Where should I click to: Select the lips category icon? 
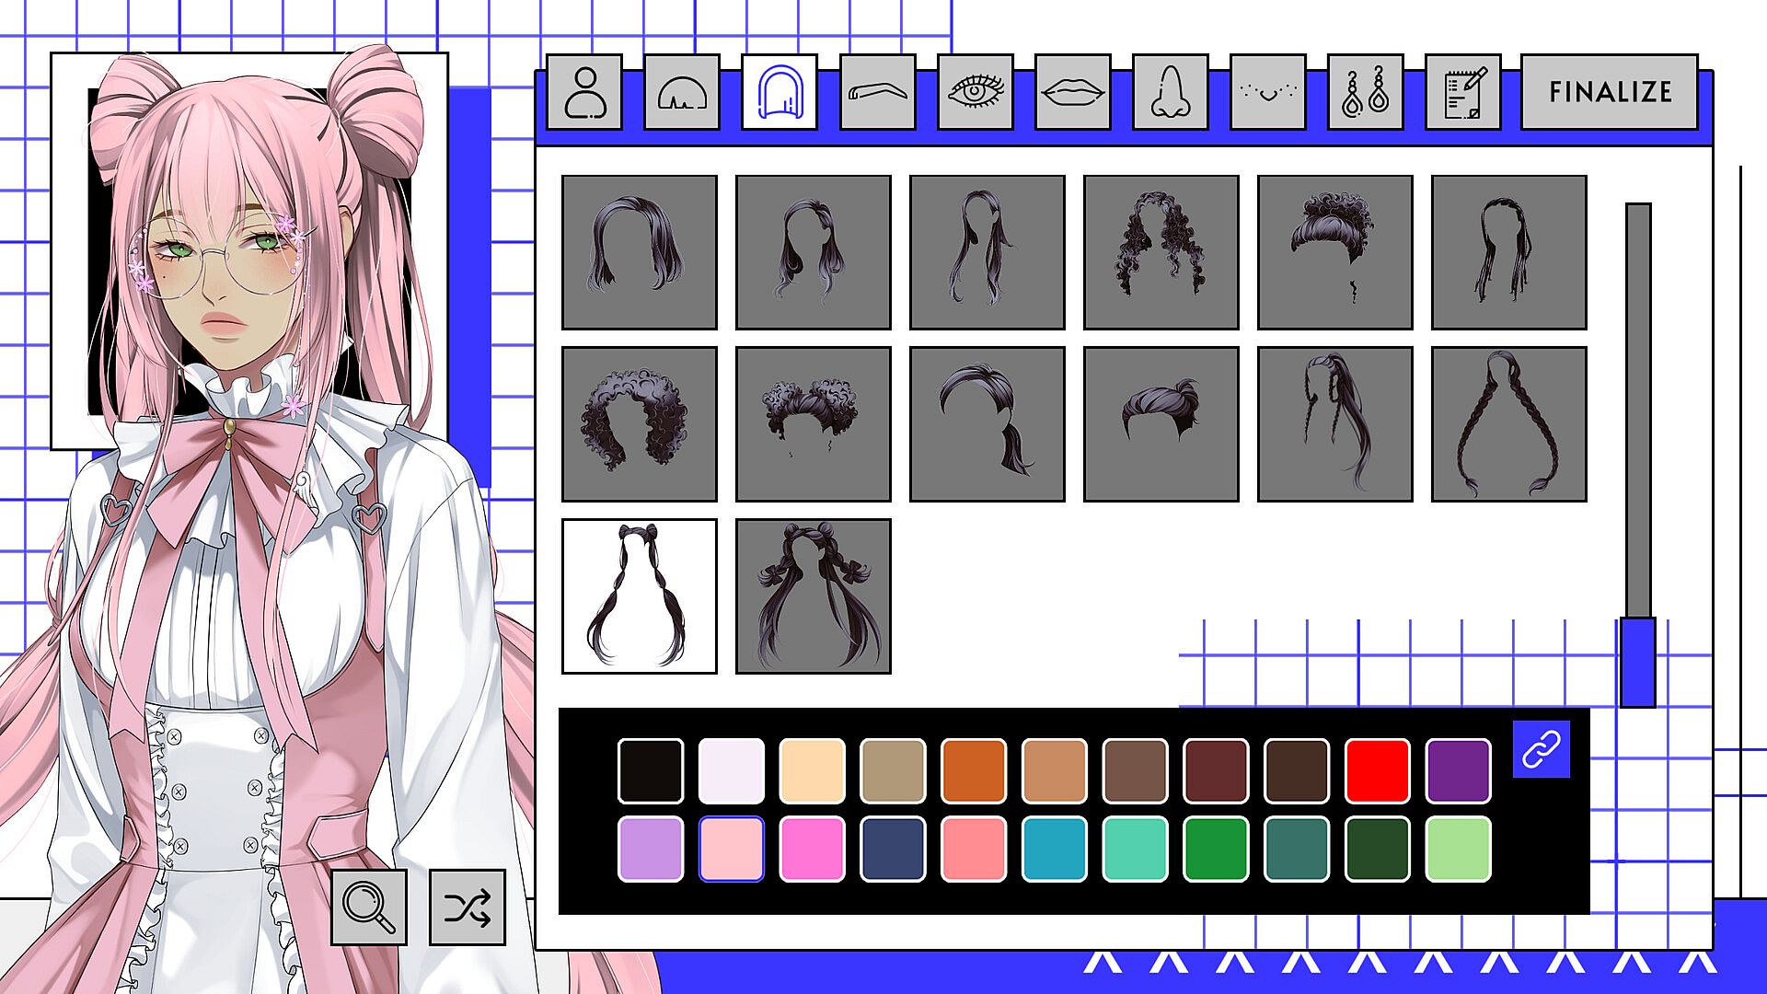tap(1072, 92)
